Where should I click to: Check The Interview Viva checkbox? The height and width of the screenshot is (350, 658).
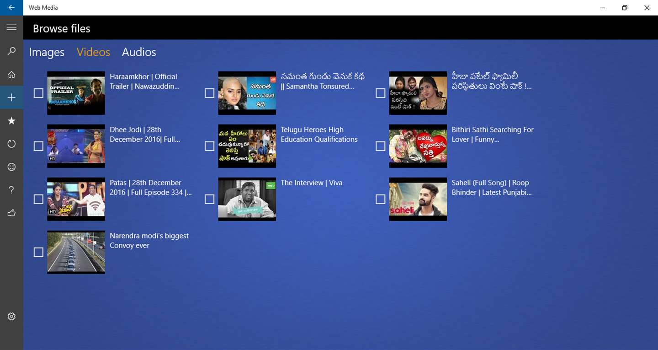[x=209, y=199]
